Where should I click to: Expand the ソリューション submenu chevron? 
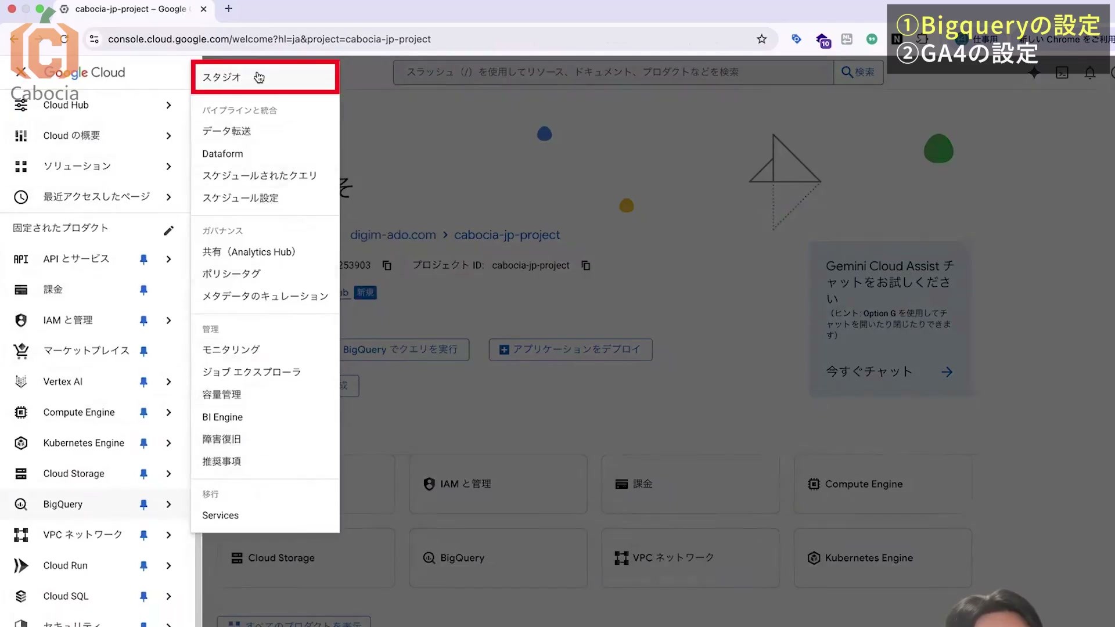(168, 167)
